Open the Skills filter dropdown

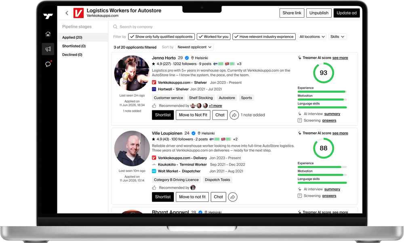coord(337,37)
